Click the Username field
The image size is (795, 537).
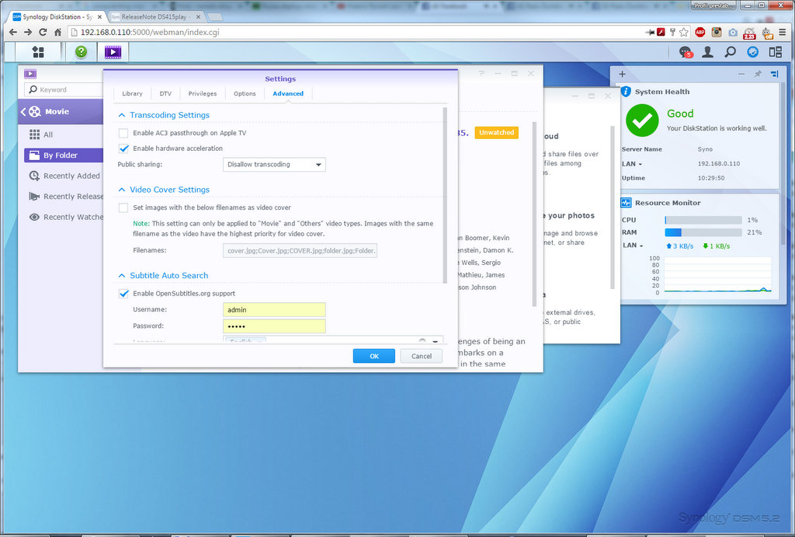click(274, 309)
